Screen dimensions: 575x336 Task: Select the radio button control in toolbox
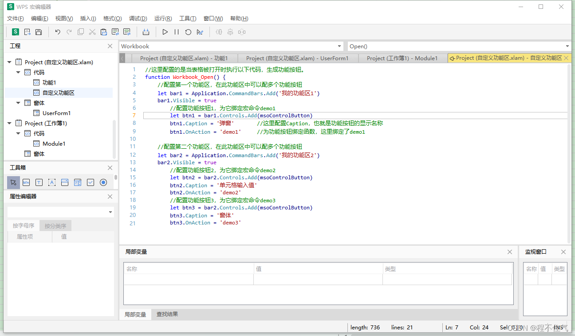103,182
